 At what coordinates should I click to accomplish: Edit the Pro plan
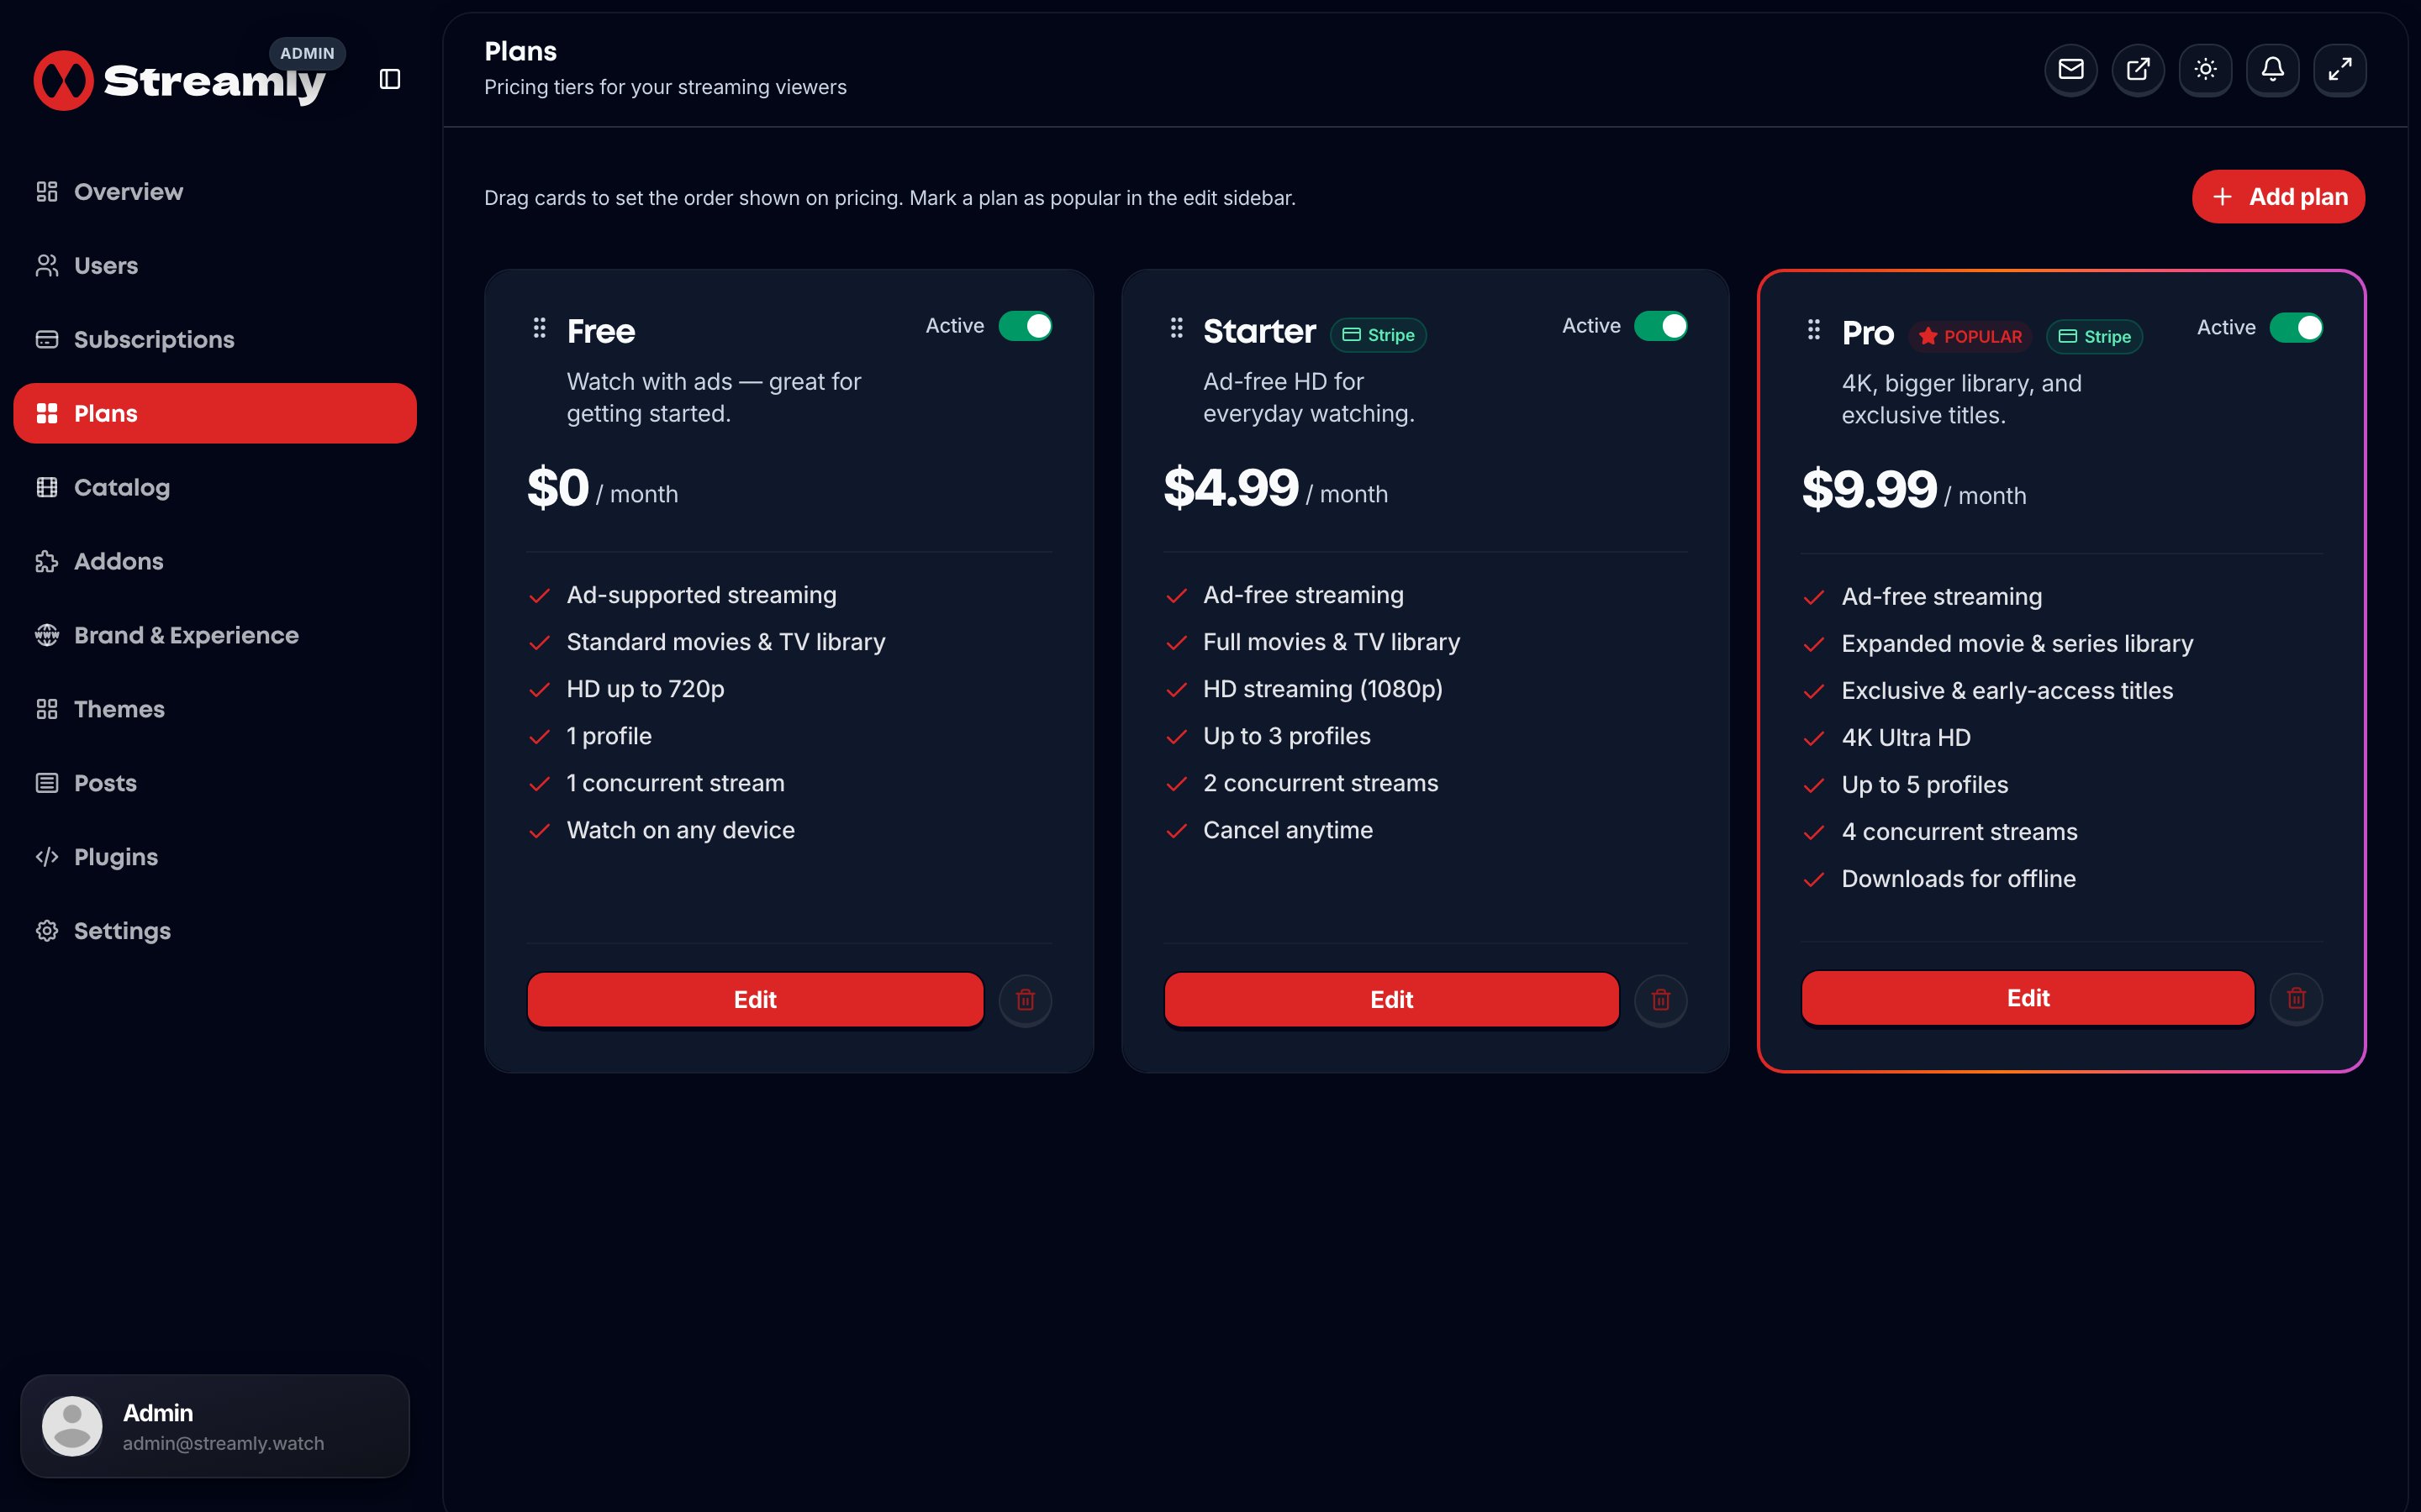pos(2028,997)
